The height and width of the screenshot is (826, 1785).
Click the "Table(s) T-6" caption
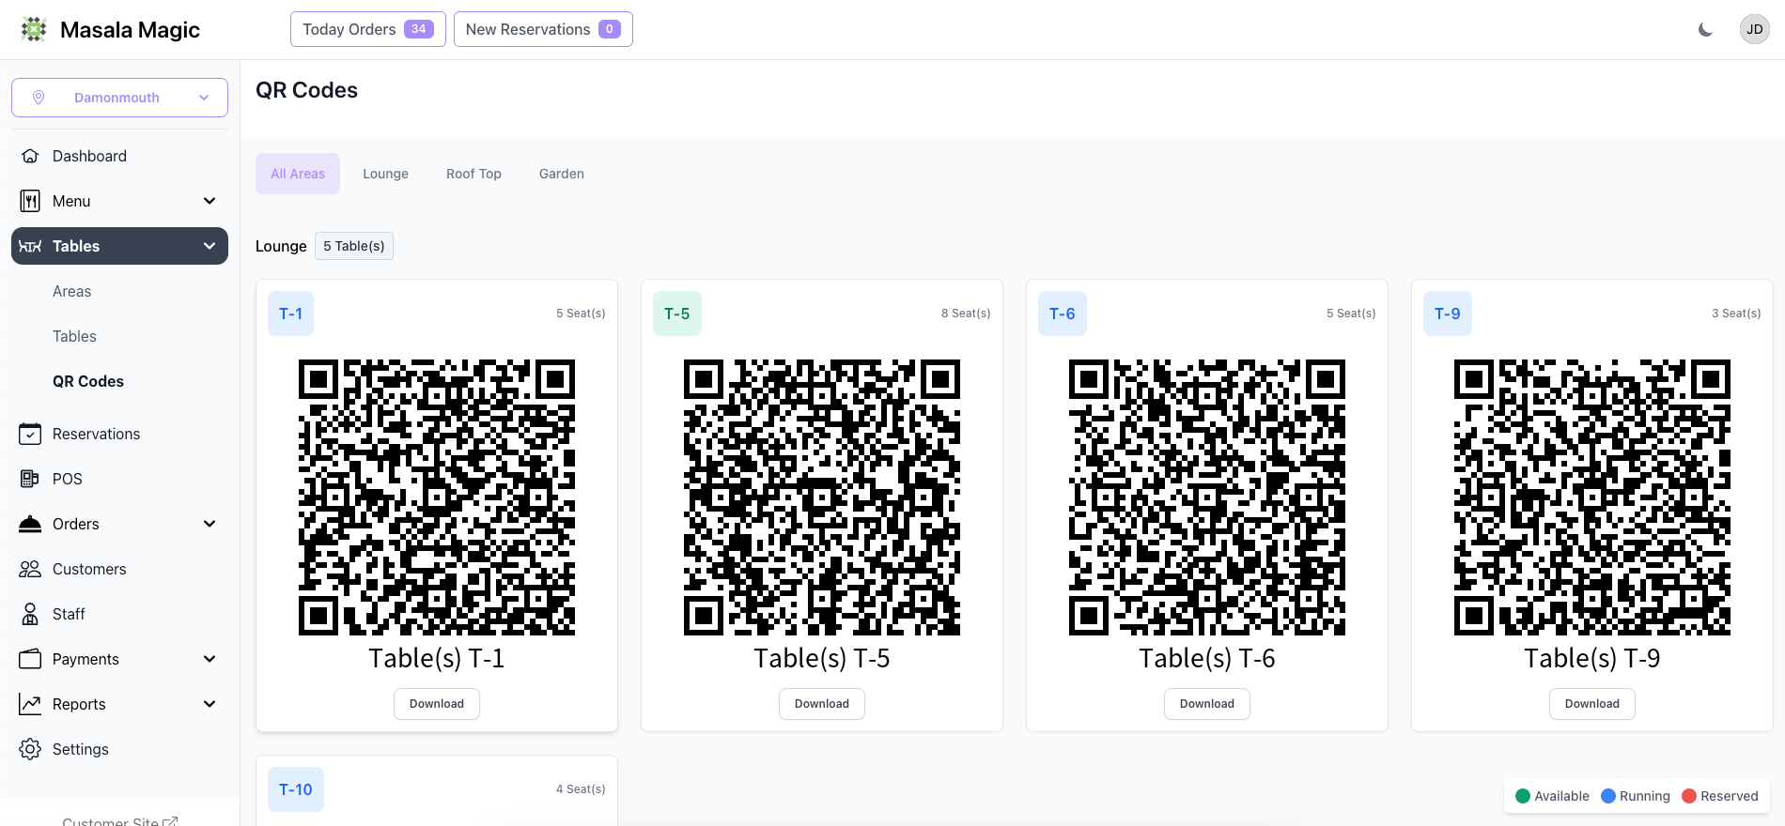(1207, 659)
